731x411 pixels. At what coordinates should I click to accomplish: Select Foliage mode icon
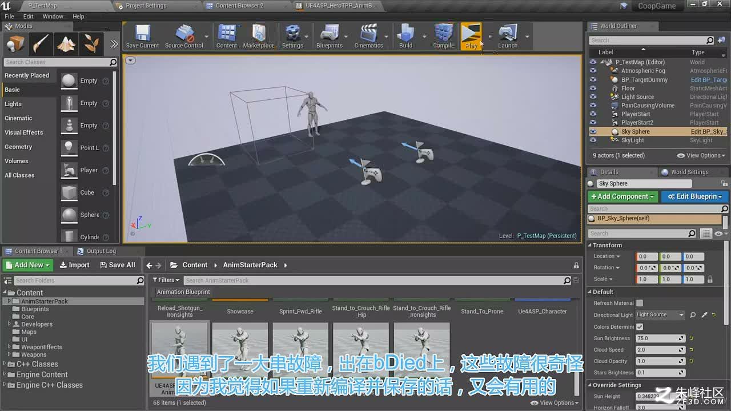point(91,44)
